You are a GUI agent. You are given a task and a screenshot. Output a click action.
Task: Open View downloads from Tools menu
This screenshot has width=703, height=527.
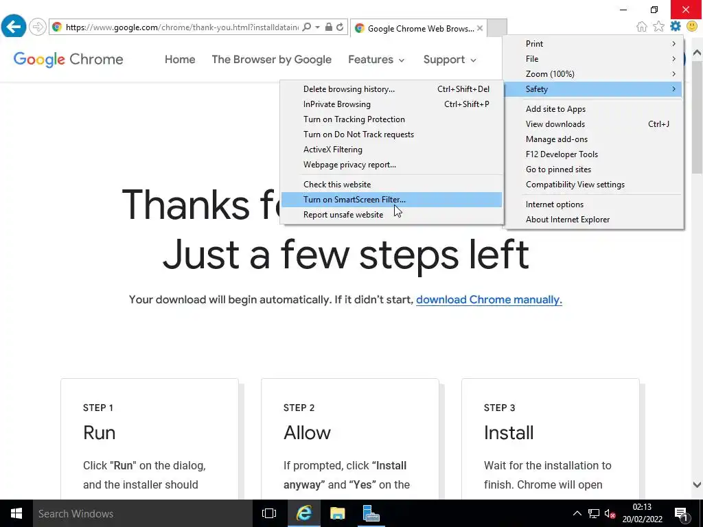(592, 124)
